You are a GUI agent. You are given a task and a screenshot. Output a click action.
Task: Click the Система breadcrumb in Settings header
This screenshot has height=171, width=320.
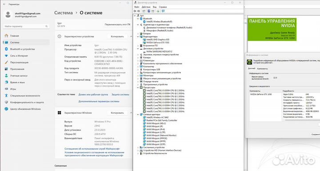64,13
